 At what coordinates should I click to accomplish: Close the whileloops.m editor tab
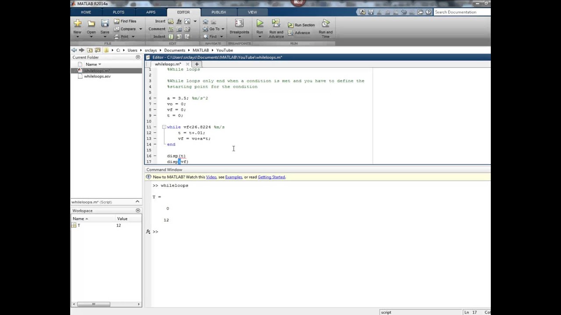[188, 64]
